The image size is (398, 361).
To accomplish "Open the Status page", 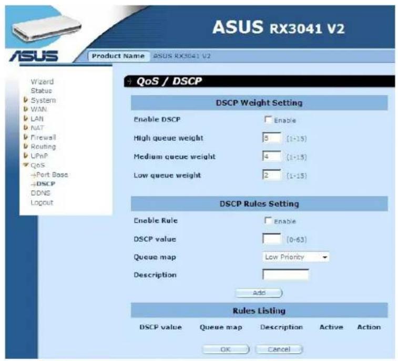I will (x=41, y=91).
